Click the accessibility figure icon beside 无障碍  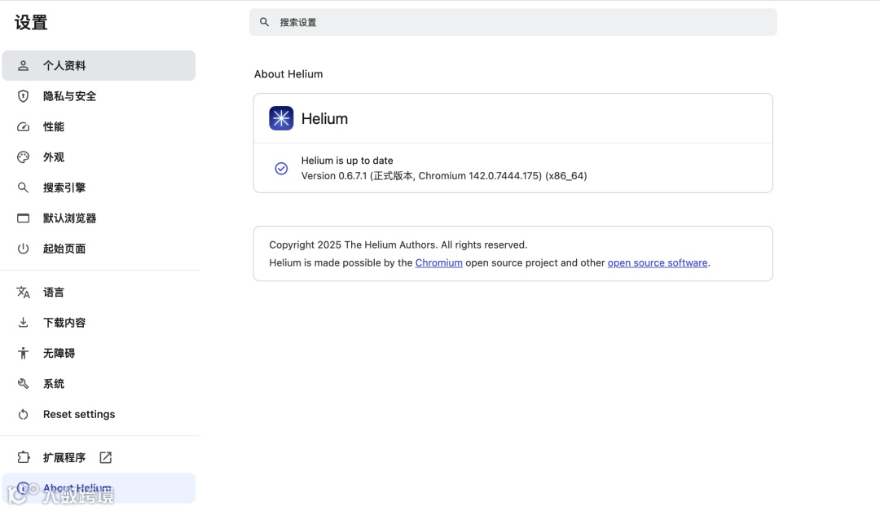point(23,353)
